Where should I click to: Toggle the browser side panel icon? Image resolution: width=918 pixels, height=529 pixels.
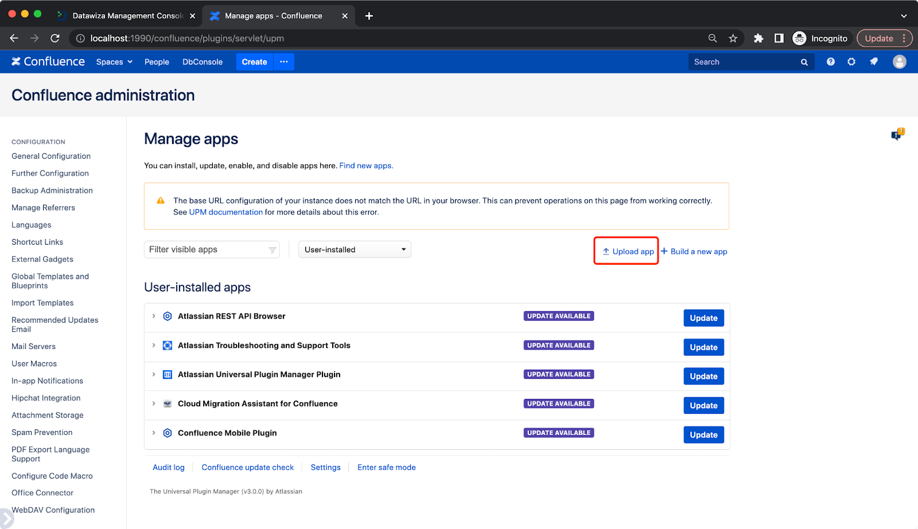(779, 38)
